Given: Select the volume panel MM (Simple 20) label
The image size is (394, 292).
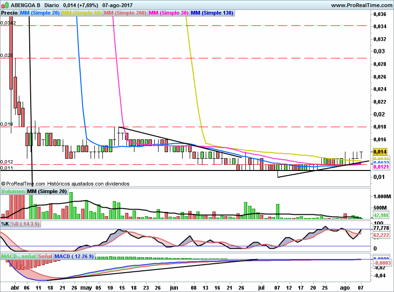Looking at the screenshot, I should (47, 191).
